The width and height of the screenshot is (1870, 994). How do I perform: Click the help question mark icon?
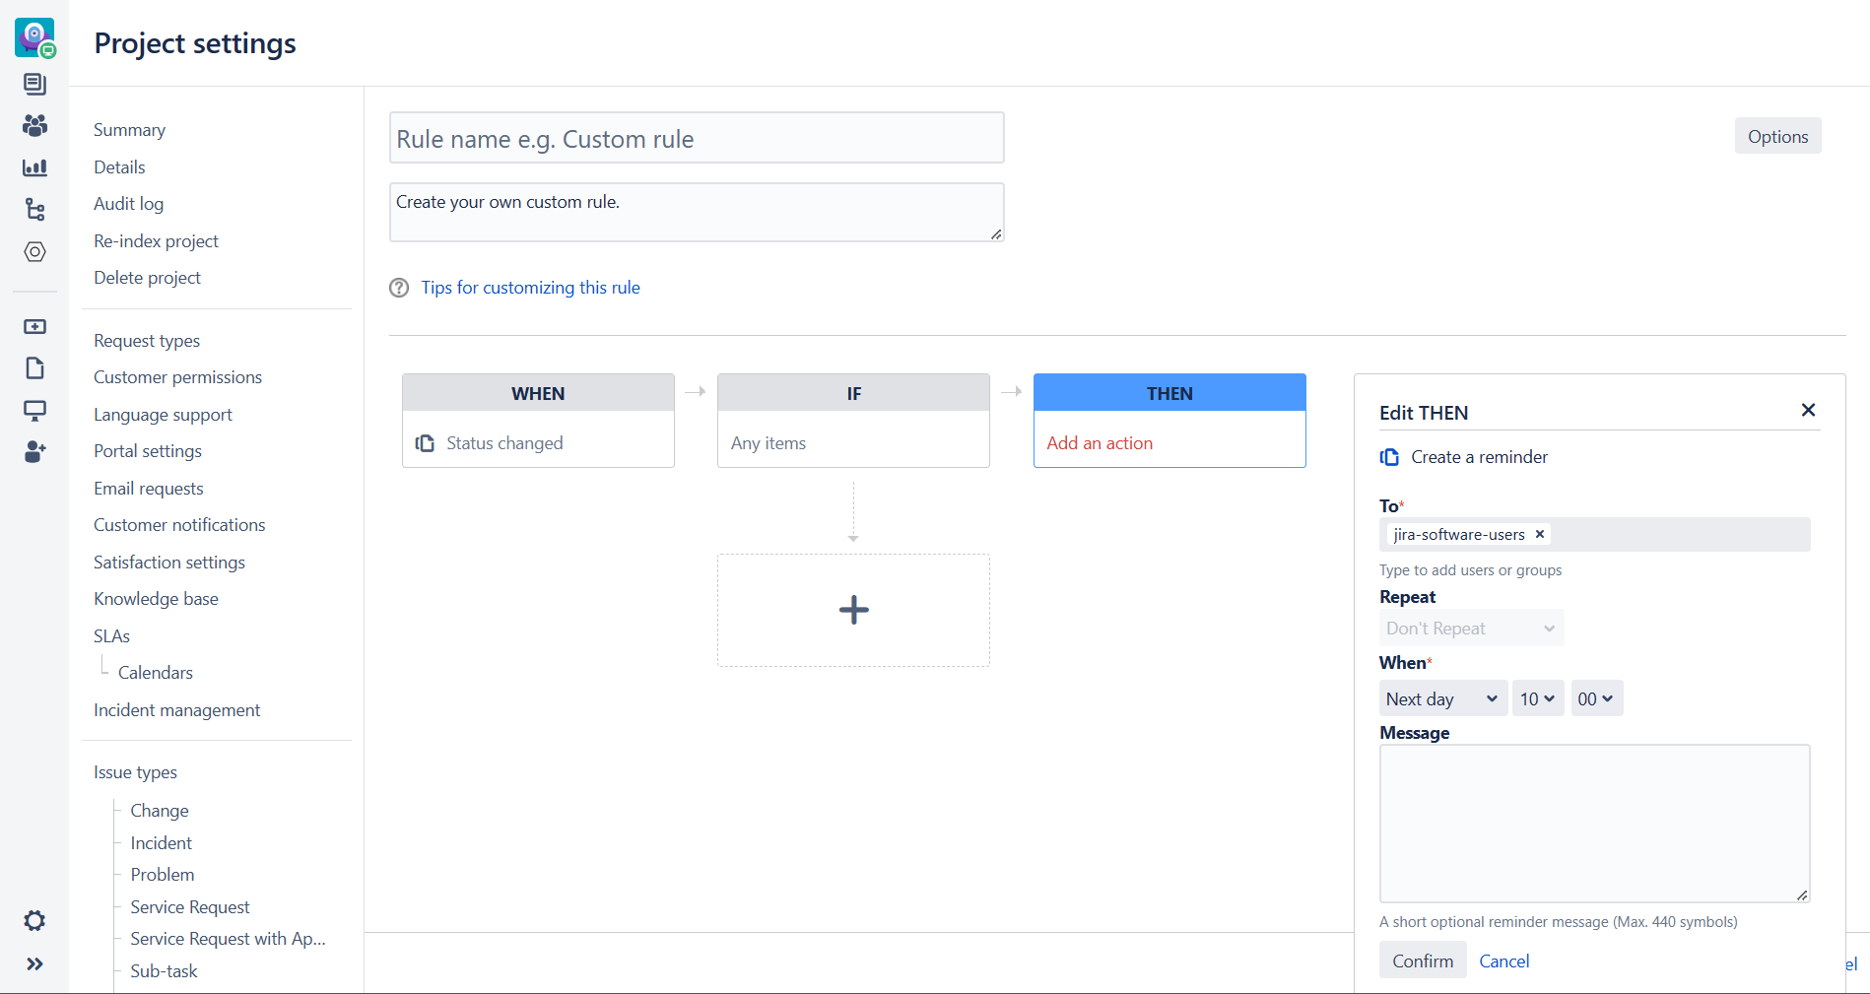[399, 288]
